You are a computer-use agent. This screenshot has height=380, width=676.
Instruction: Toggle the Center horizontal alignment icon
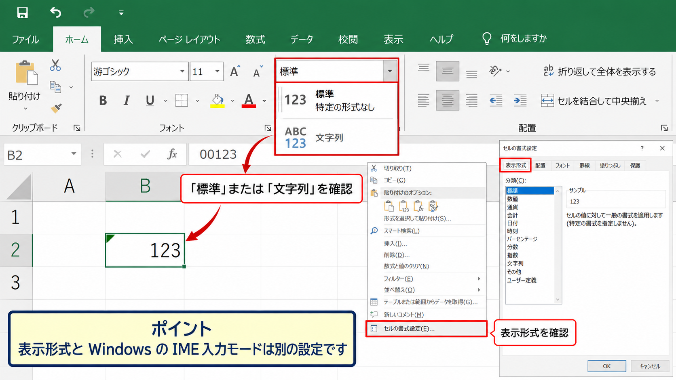point(448,100)
